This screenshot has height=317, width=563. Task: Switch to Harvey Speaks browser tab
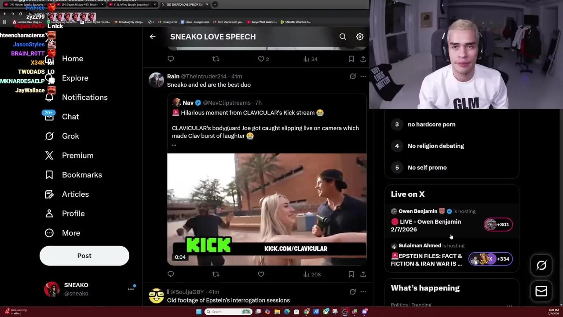(x=27, y=4)
